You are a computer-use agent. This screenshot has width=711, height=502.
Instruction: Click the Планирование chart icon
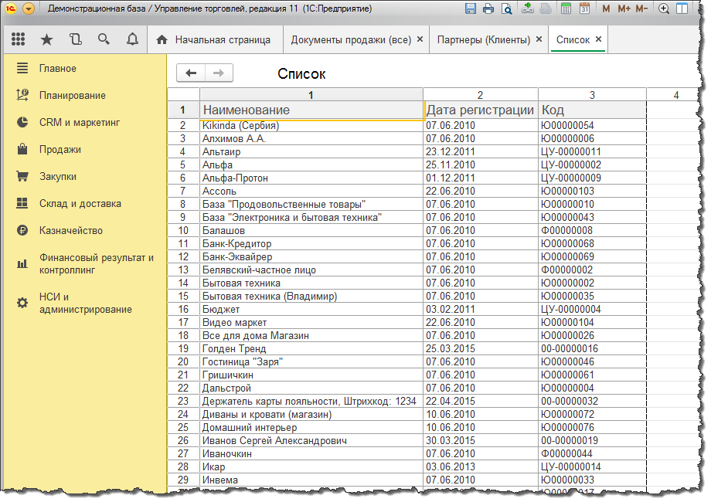(22, 95)
